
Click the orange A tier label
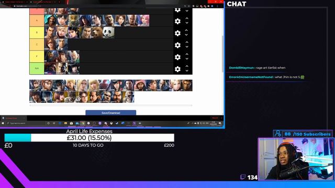(x=37, y=20)
